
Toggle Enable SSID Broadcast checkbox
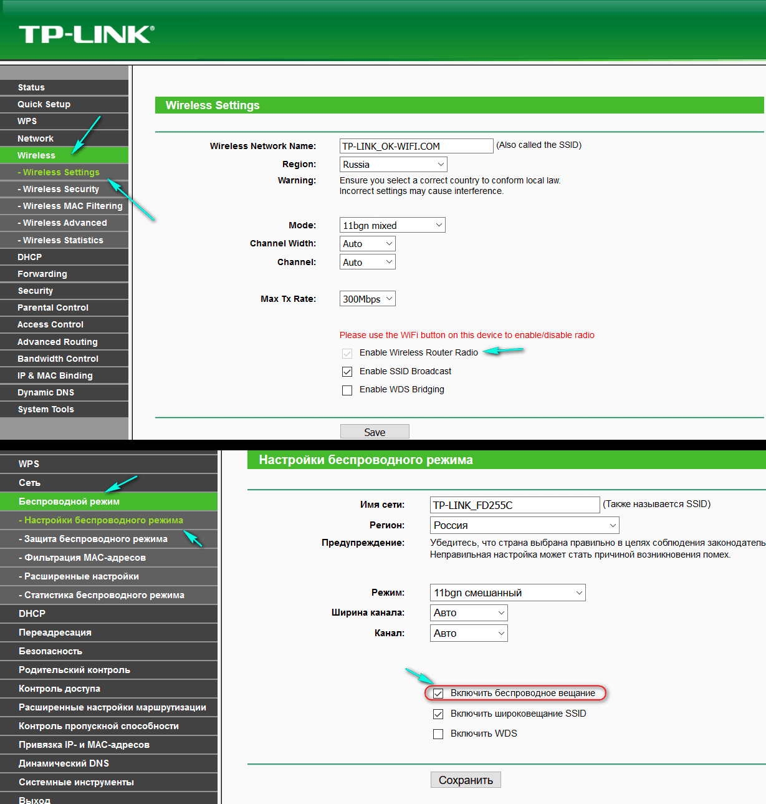pos(347,372)
